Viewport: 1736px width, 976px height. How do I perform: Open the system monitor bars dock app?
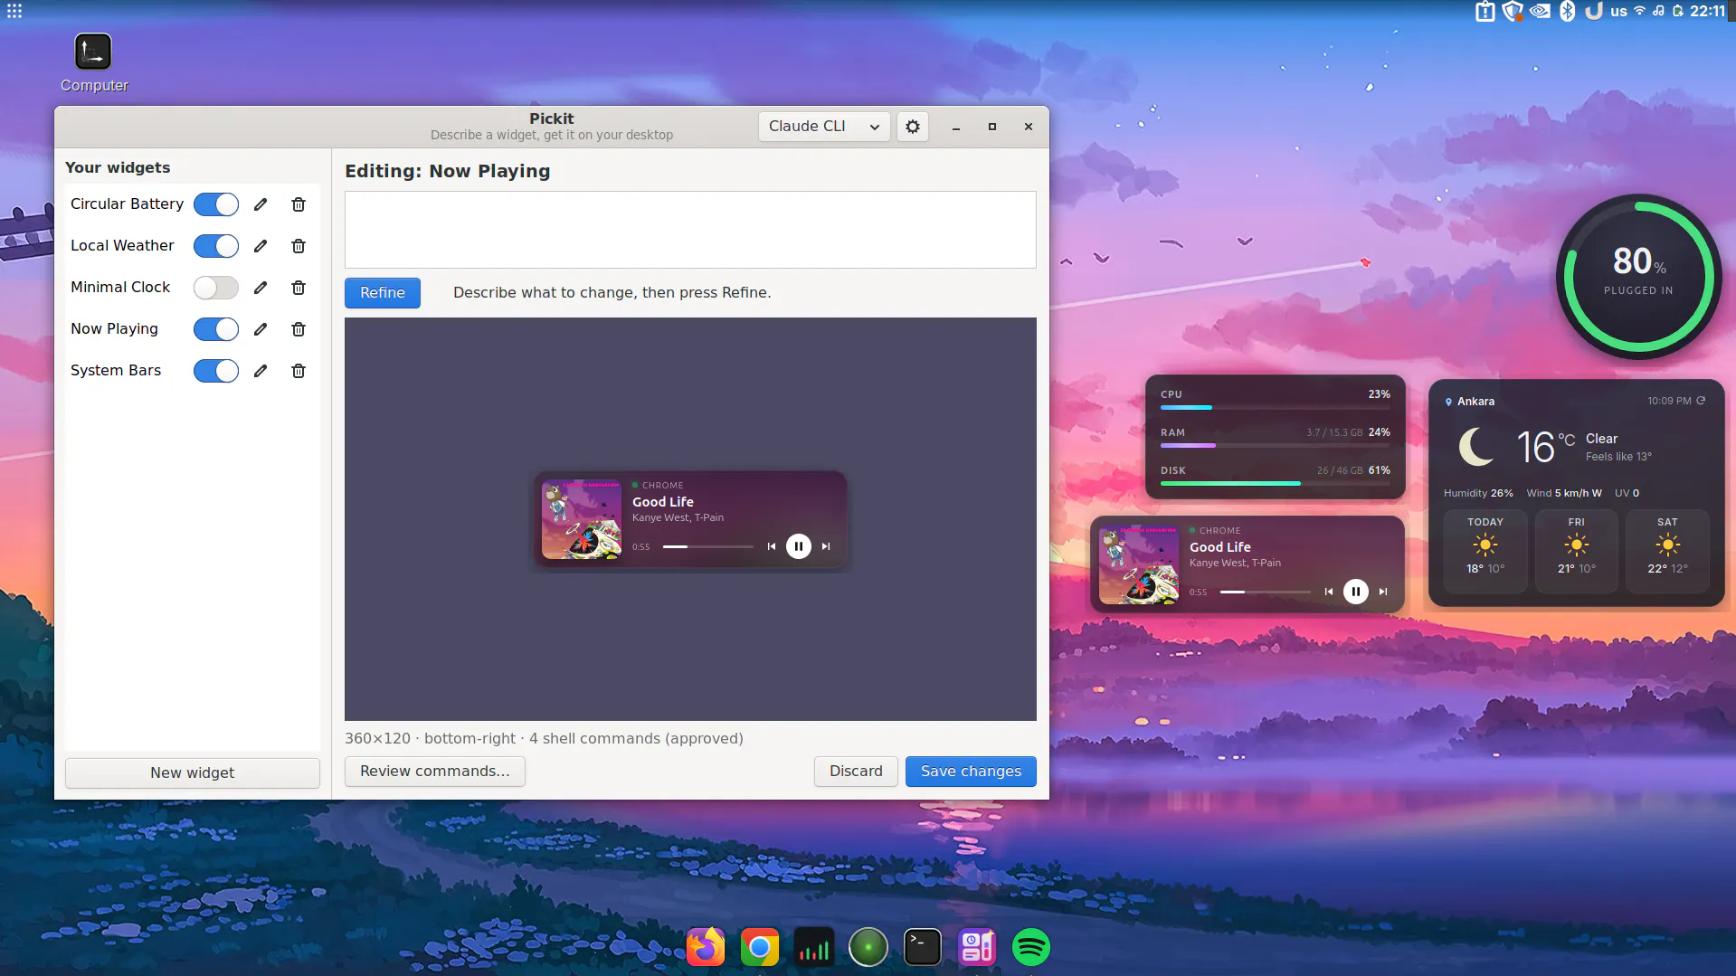pyautogui.click(x=814, y=947)
